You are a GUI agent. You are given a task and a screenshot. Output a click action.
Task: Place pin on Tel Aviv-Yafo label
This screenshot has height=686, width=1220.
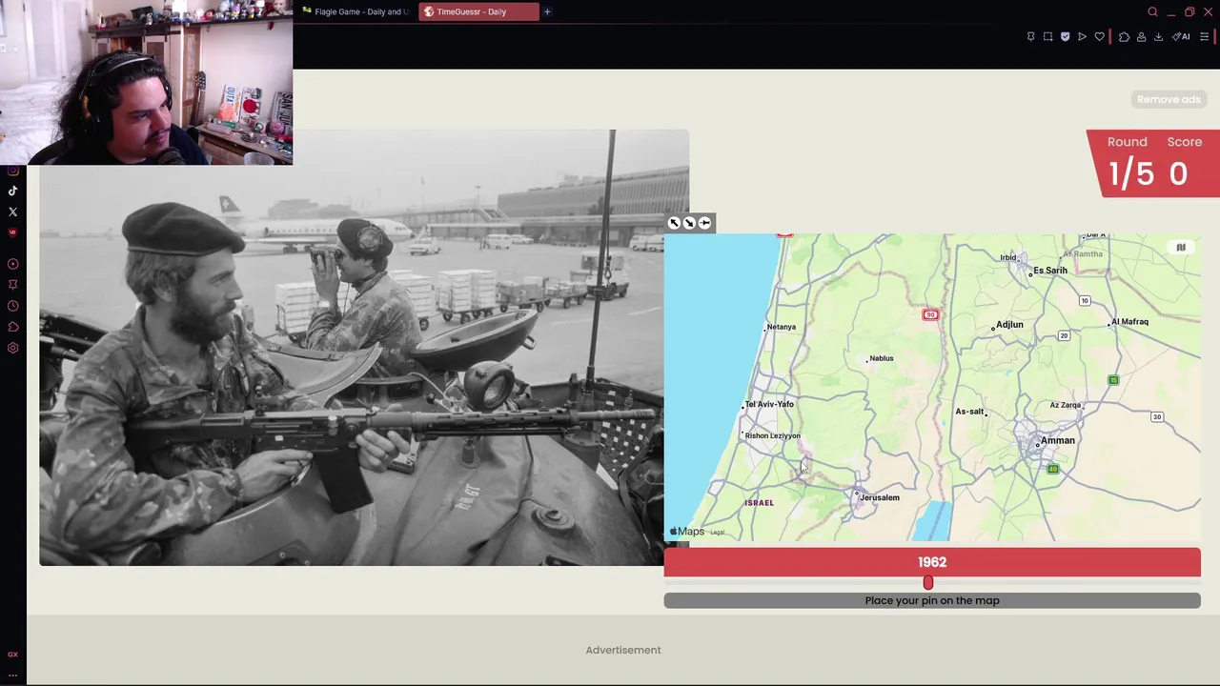[x=769, y=404]
